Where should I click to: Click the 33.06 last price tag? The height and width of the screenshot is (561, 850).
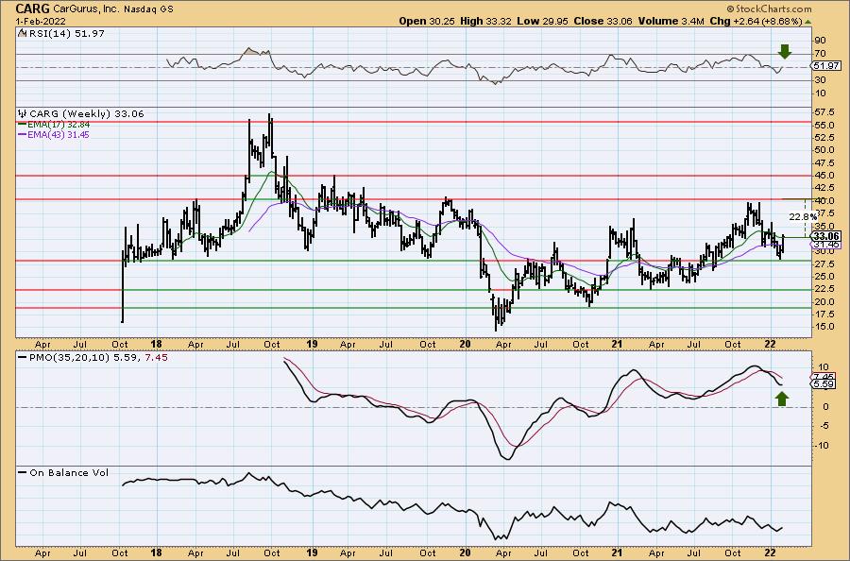pos(826,236)
